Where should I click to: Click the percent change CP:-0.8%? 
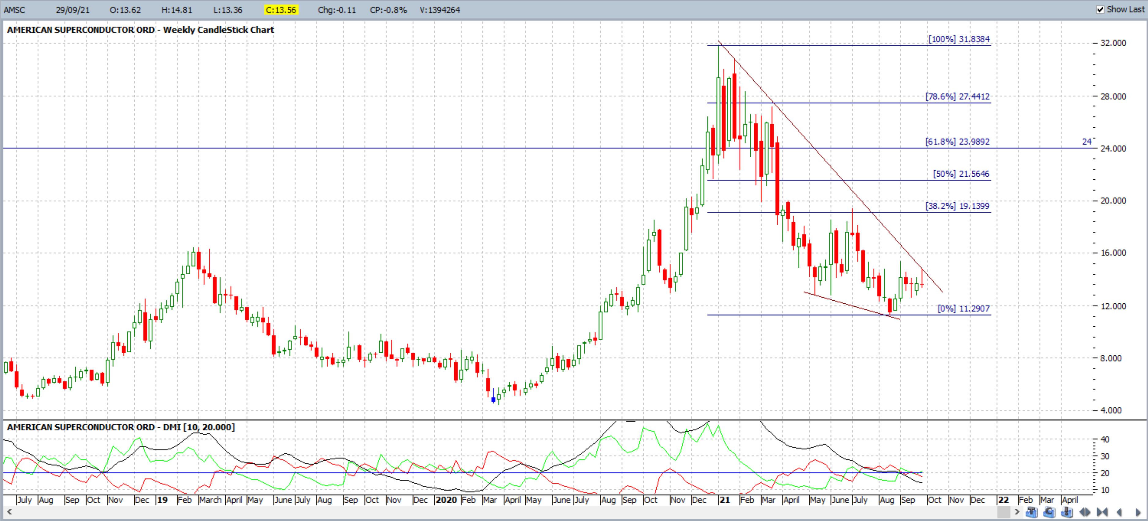point(388,10)
